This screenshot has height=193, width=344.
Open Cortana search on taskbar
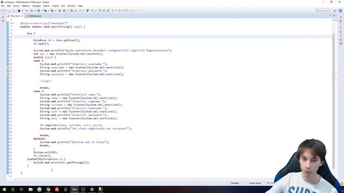point(13,189)
